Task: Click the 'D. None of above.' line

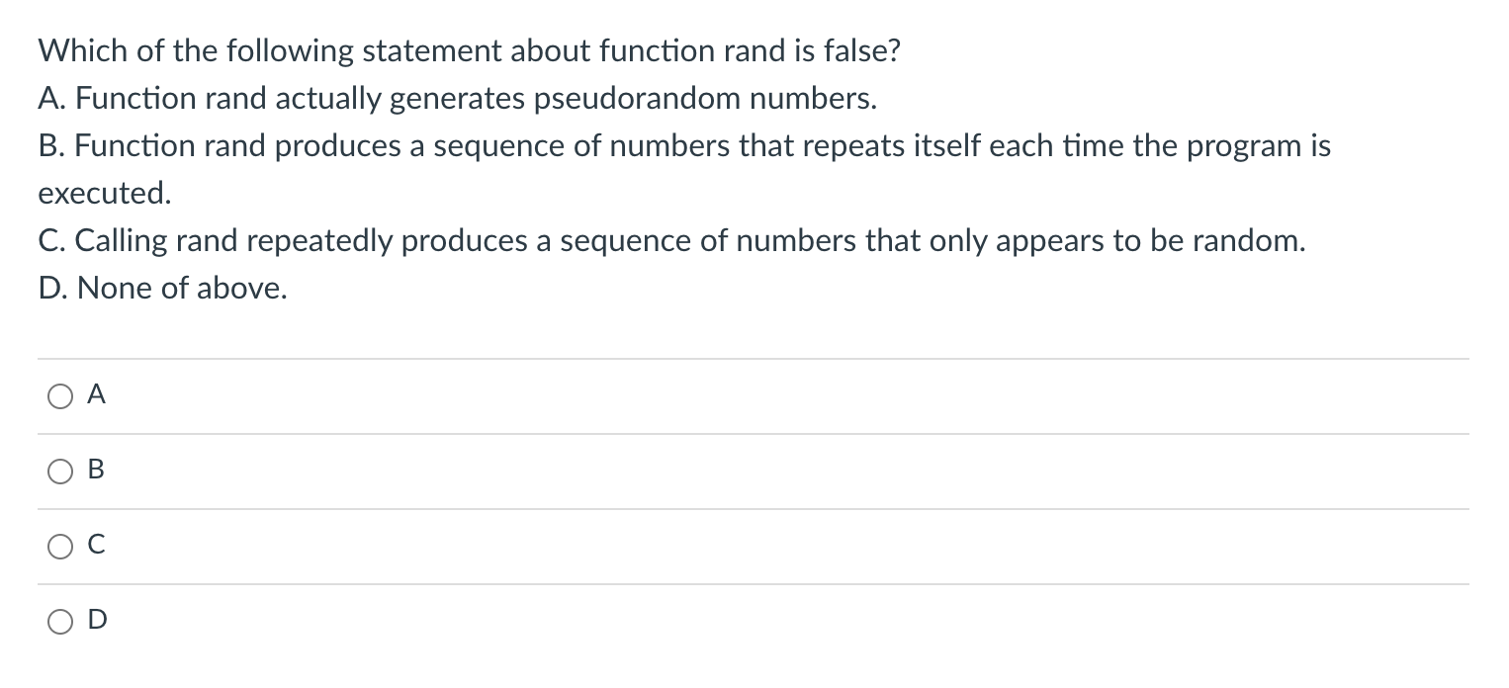Action: (163, 289)
